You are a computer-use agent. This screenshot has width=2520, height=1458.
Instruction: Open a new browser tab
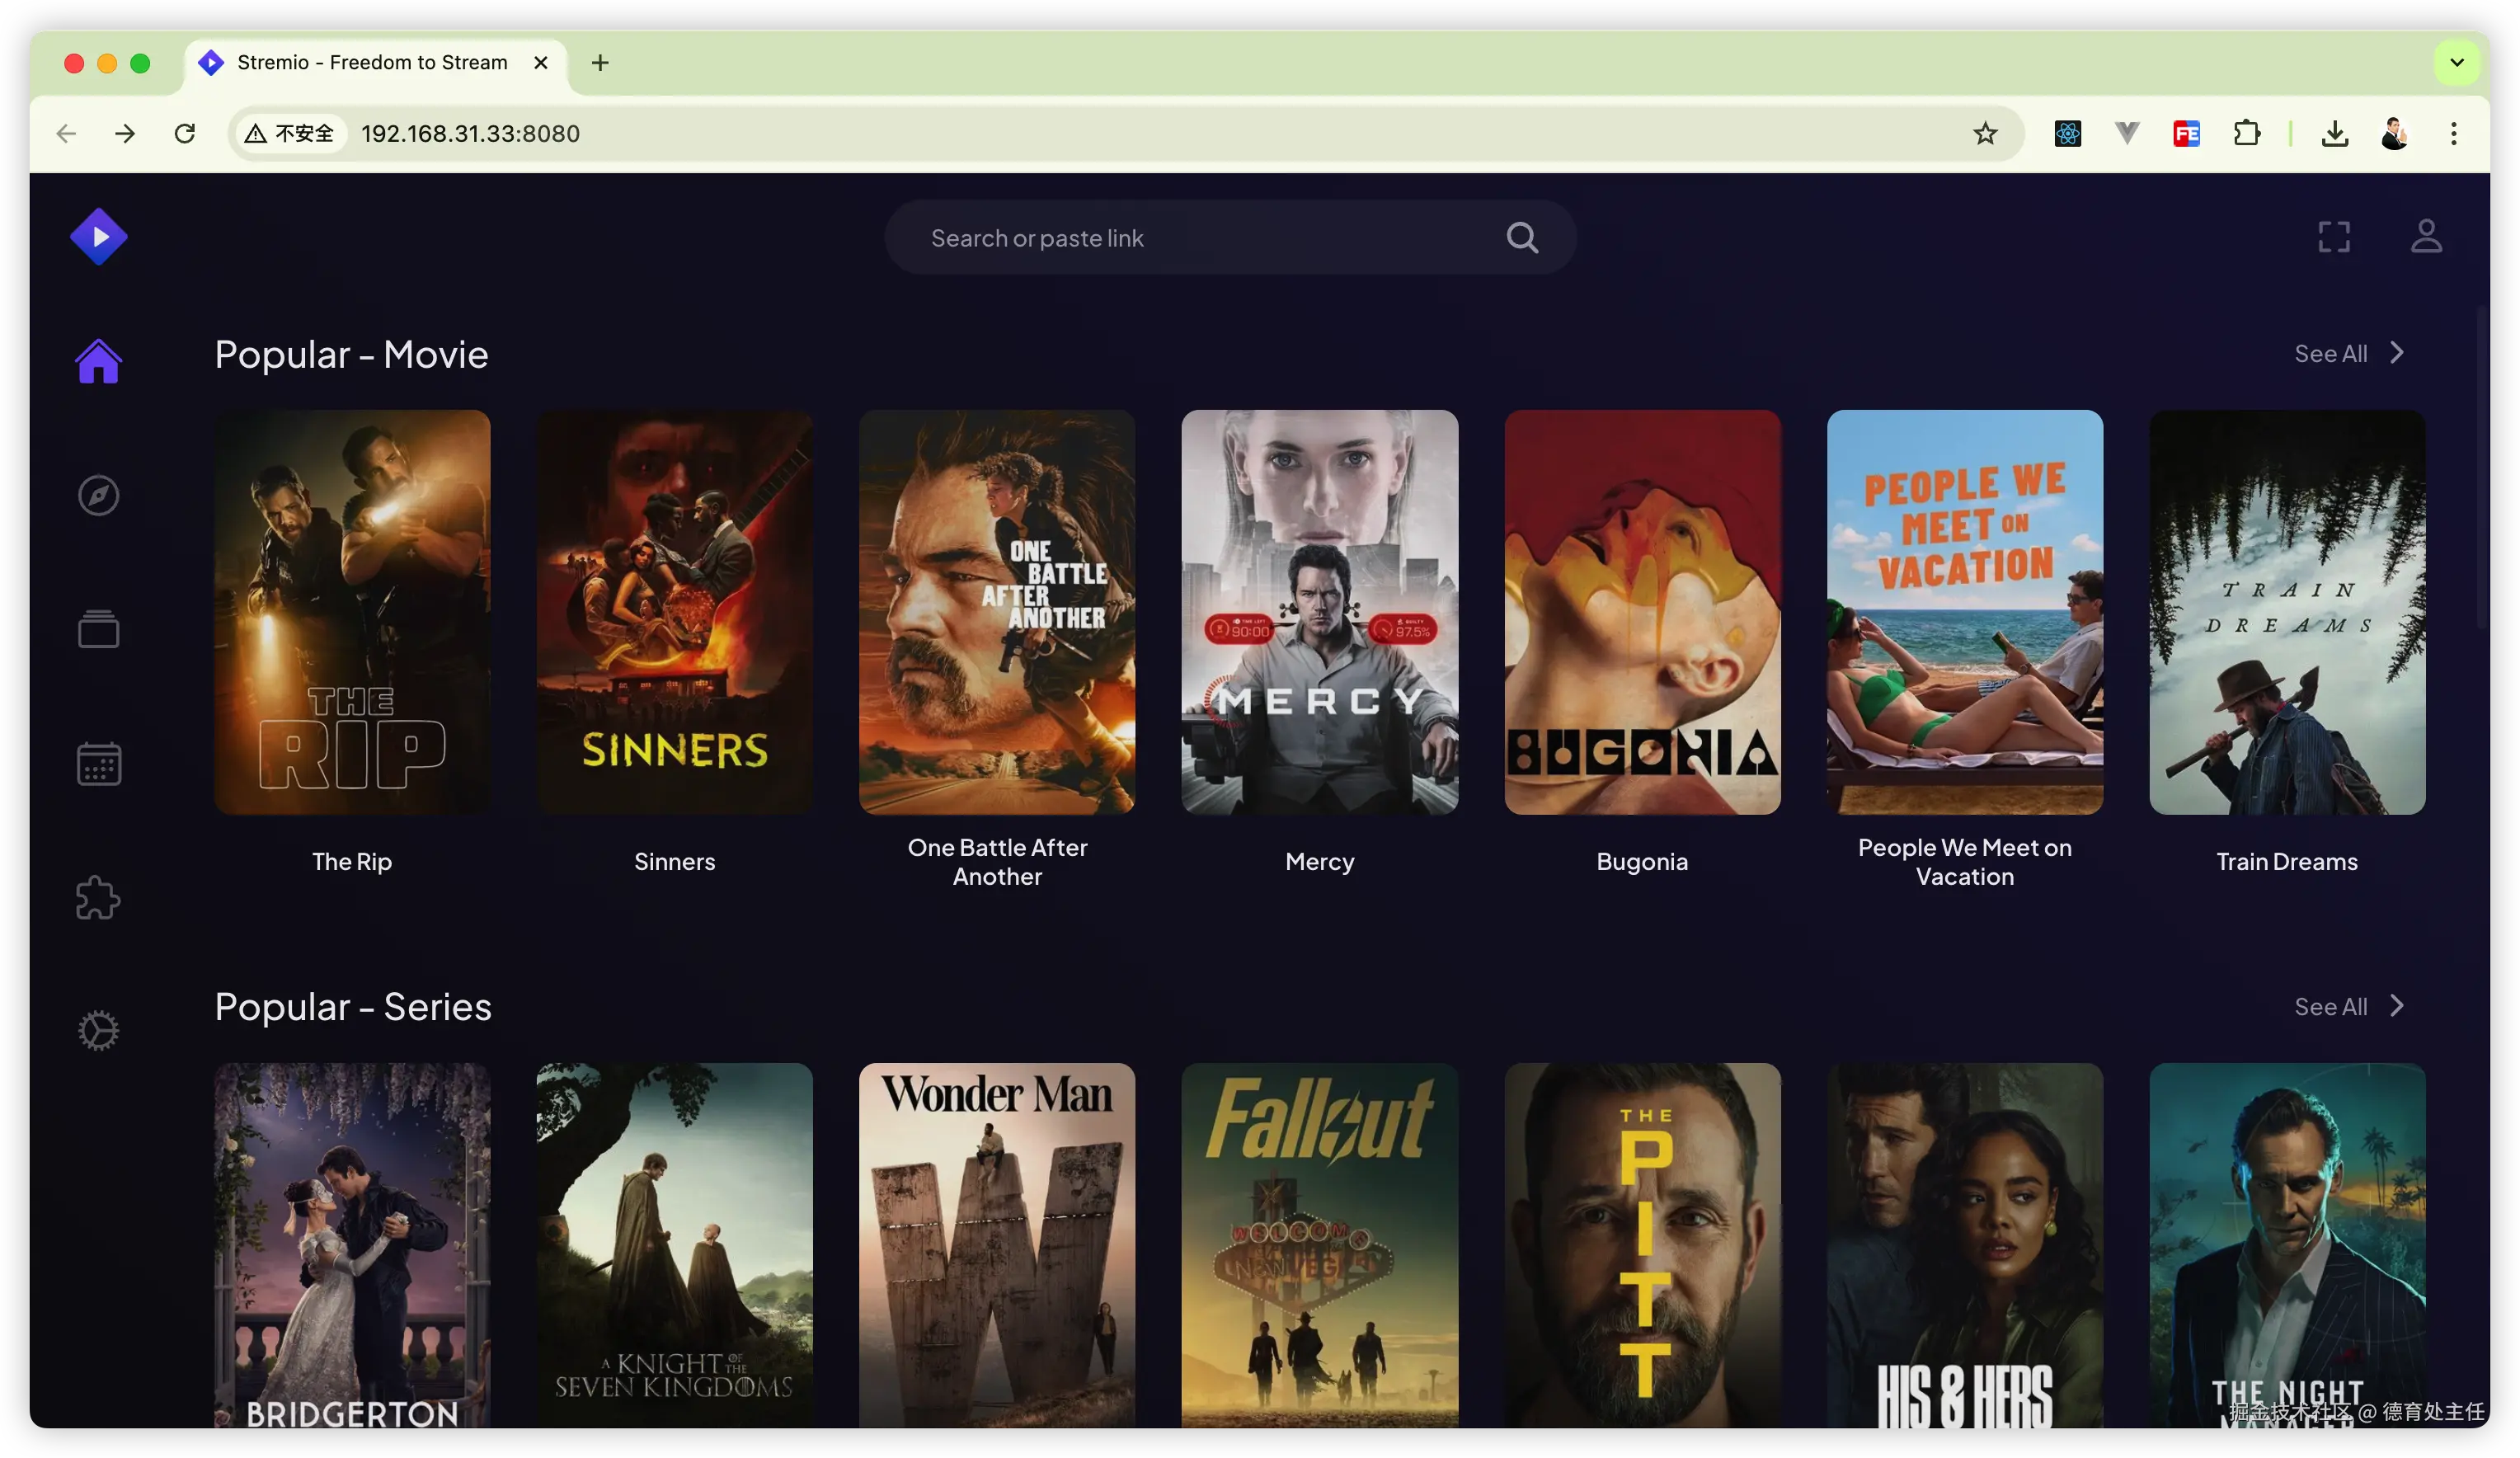[600, 63]
